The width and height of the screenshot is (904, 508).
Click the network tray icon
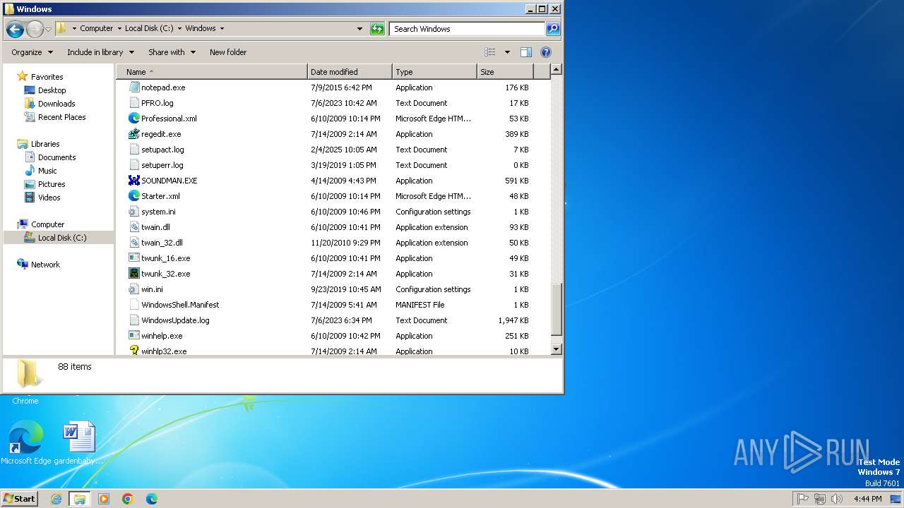[820, 499]
